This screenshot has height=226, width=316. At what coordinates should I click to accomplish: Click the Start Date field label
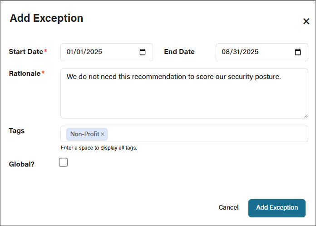[x=26, y=52]
